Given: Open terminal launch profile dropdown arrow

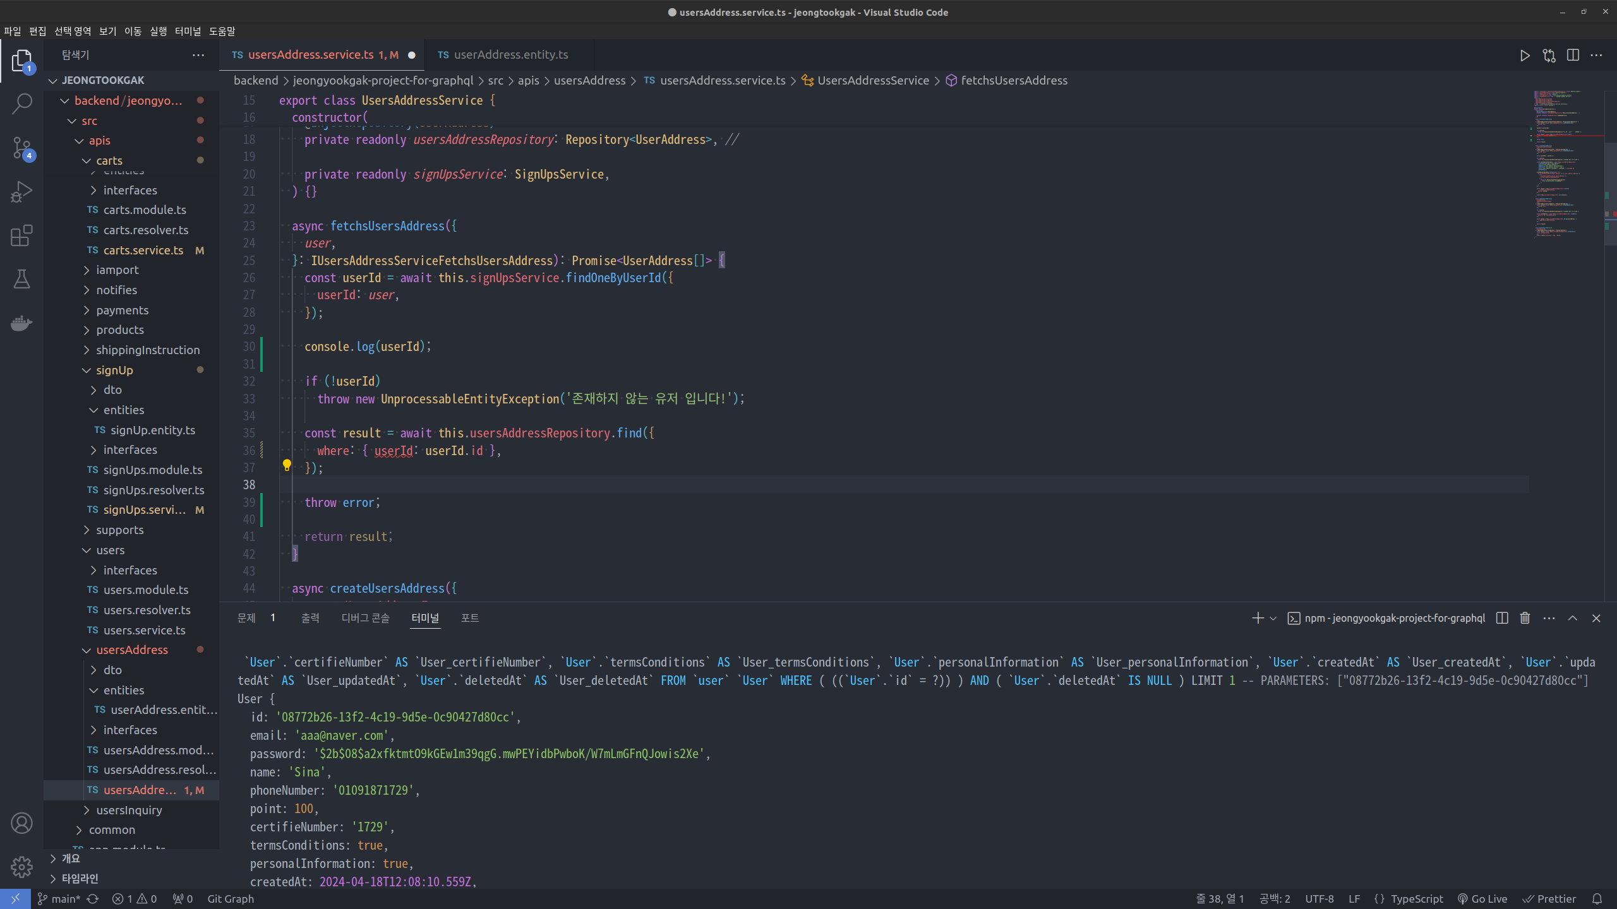Looking at the screenshot, I should click(1273, 619).
